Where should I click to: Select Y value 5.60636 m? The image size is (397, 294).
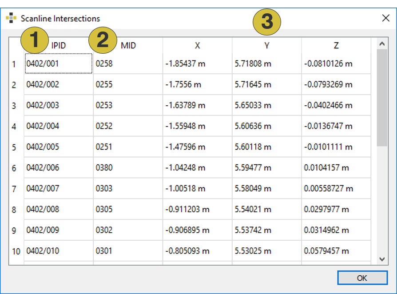click(266, 126)
